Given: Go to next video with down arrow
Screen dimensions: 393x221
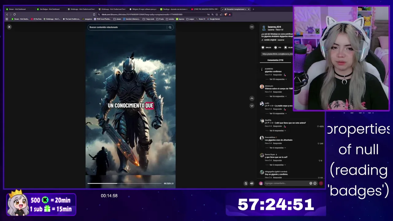Looking at the screenshot, I should tap(252, 106).
